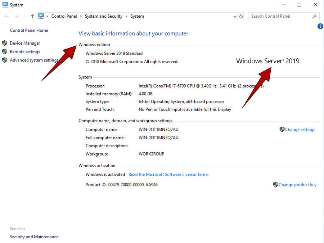Click the computer icon in address bar
The image size is (324, 243).
pos(41,16)
